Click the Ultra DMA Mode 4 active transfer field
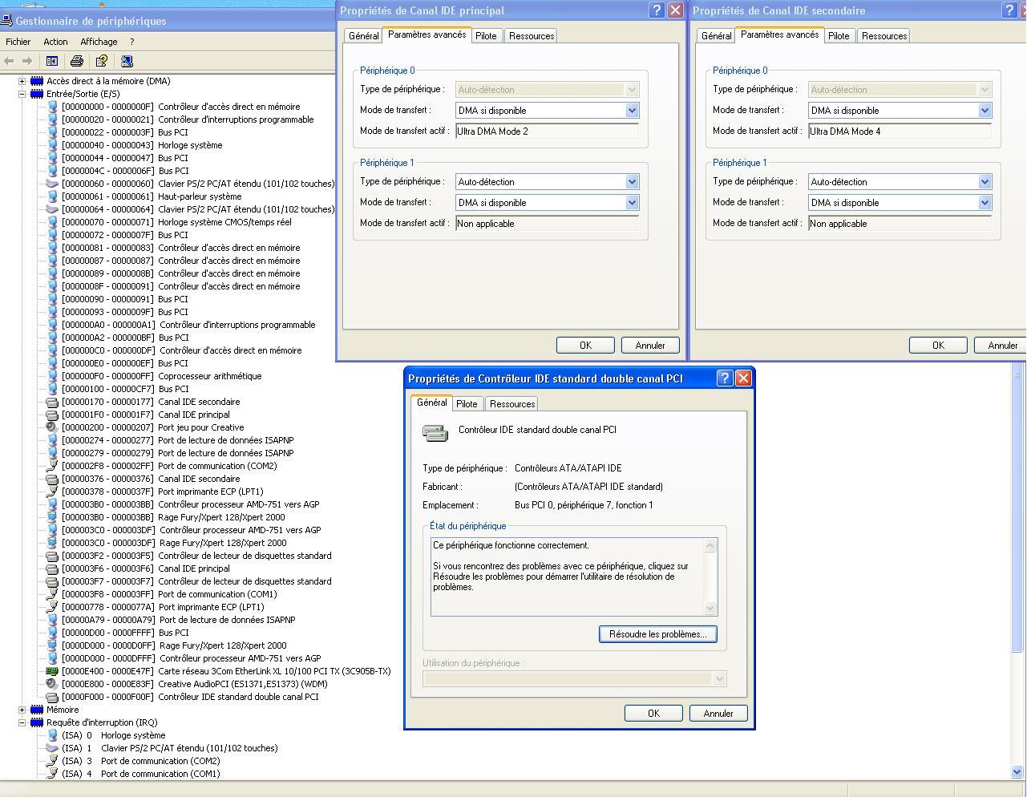Viewport: 1027px width, 797px height. coord(900,131)
